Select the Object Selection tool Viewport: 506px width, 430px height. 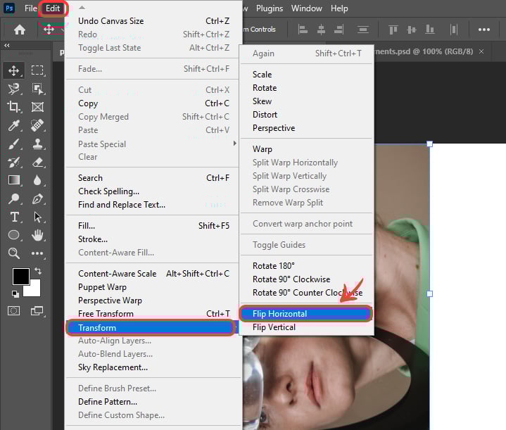click(x=37, y=89)
